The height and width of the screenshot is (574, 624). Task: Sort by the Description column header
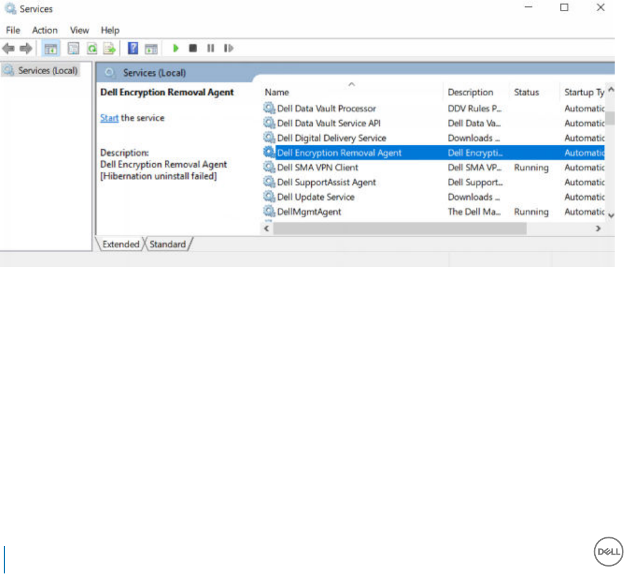pyautogui.click(x=470, y=92)
